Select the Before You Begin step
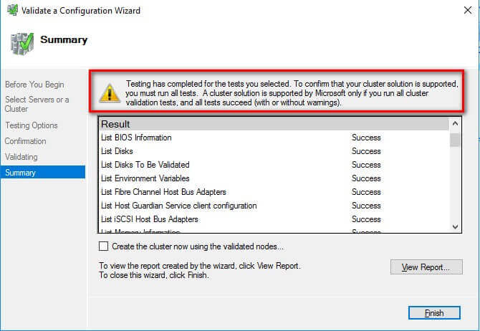 click(34, 85)
